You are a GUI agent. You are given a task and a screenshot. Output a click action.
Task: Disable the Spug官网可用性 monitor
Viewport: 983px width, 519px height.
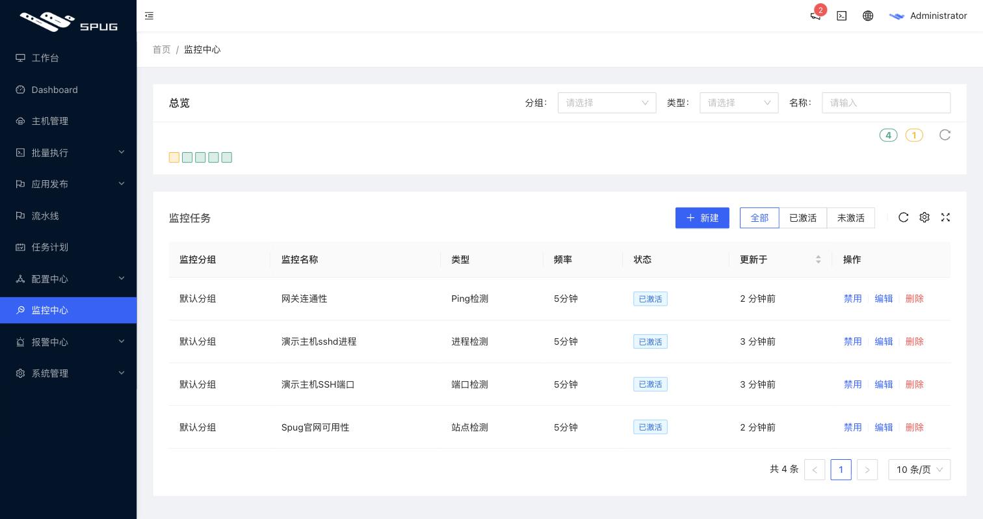(x=852, y=427)
